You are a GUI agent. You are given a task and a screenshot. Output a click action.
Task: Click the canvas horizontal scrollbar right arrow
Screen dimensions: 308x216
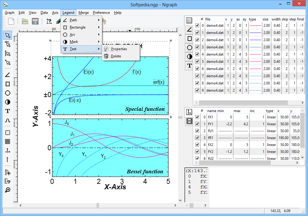tap(175, 205)
